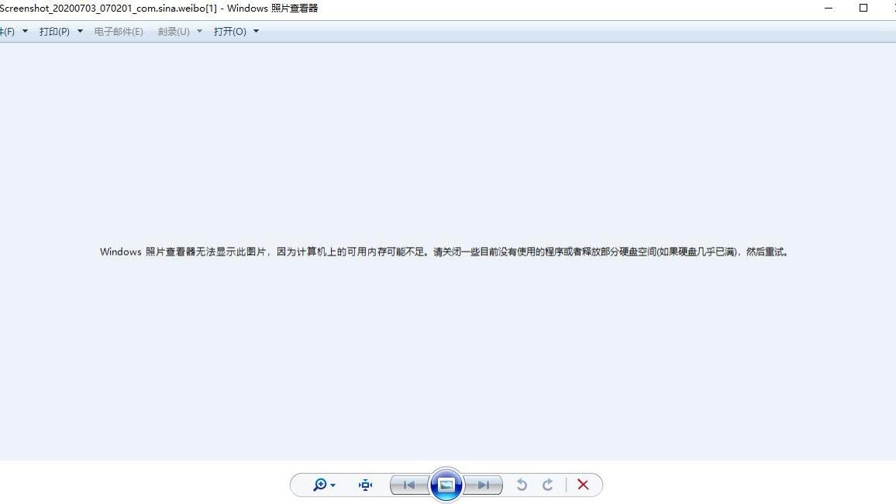Click the 刻录(U) menu label
896x504 pixels.
tap(175, 31)
